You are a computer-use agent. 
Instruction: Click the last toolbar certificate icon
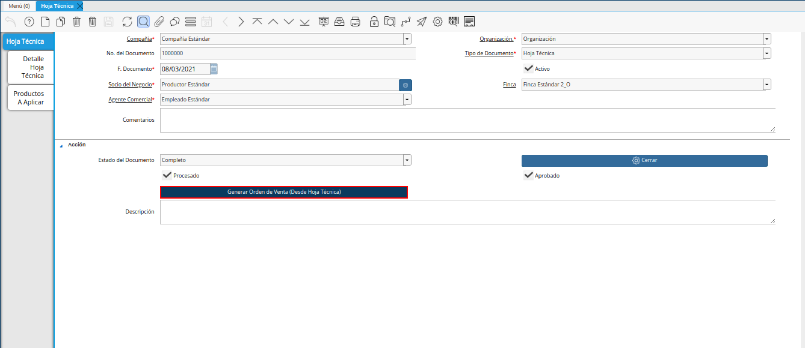[469, 22]
